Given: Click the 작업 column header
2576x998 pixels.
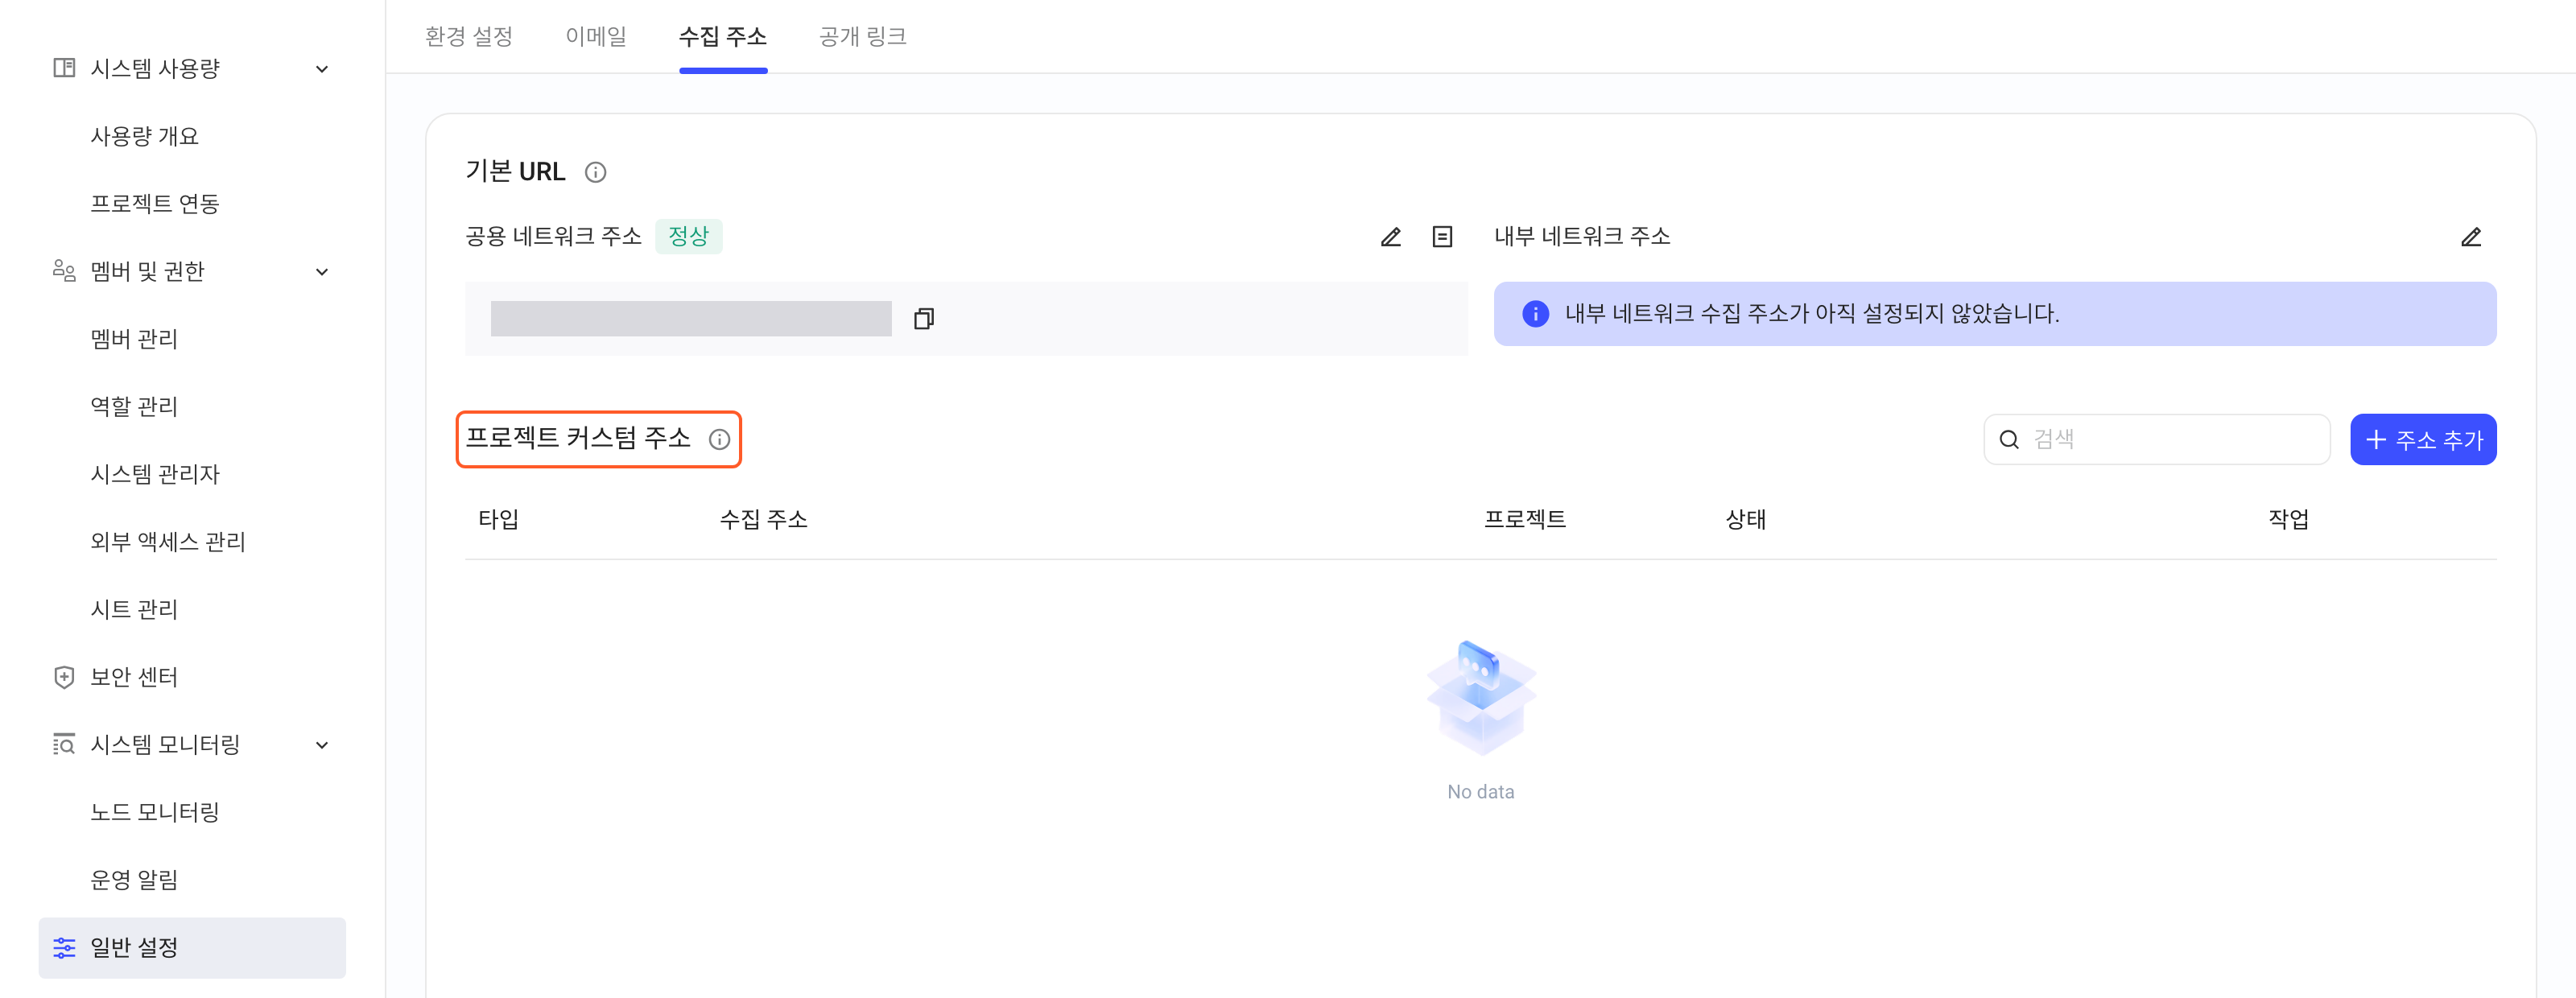Looking at the screenshot, I should pyautogui.click(x=2288, y=519).
